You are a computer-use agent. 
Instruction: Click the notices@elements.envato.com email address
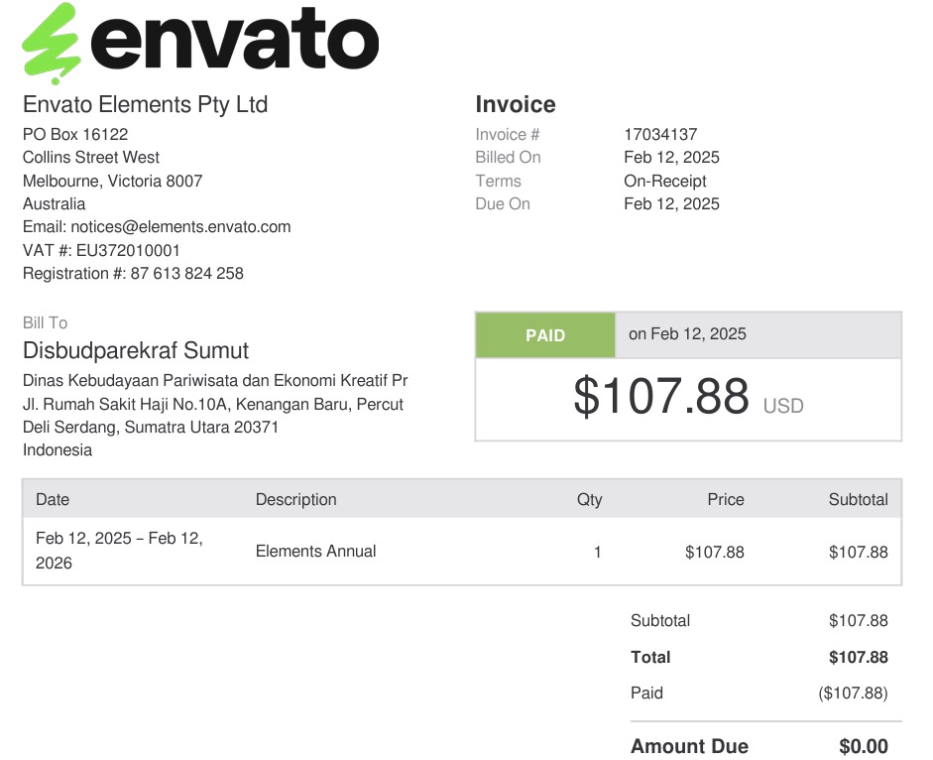180,227
